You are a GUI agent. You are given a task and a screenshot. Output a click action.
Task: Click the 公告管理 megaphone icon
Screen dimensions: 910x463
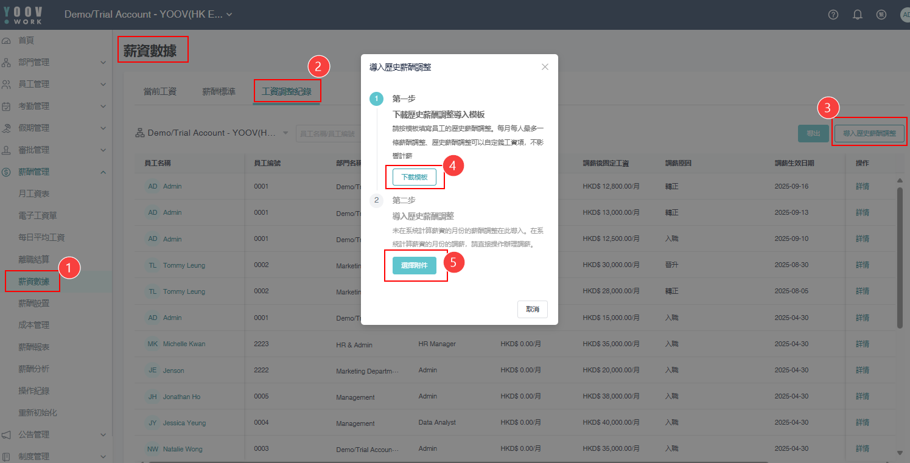point(7,434)
